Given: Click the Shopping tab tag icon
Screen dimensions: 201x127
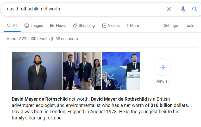Looking at the screenshot, I should coord(75,26).
